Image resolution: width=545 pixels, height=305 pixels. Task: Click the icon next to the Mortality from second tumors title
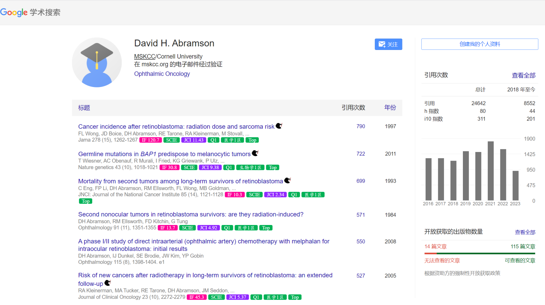pyautogui.click(x=287, y=180)
